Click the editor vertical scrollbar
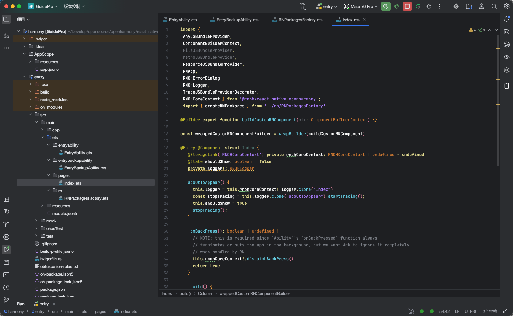This screenshot has height=316, width=513. point(498,100)
